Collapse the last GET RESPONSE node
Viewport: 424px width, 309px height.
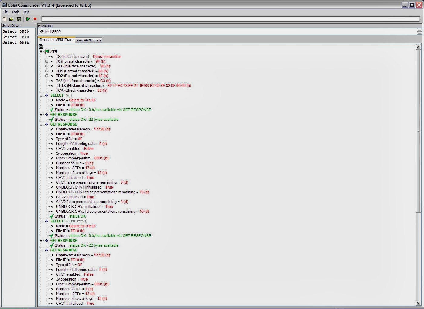tap(41, 250)
